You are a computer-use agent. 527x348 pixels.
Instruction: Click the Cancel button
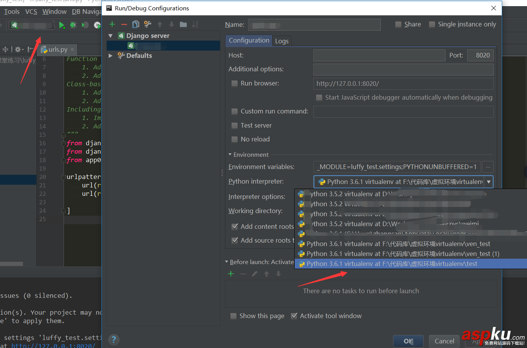[444, 341]
